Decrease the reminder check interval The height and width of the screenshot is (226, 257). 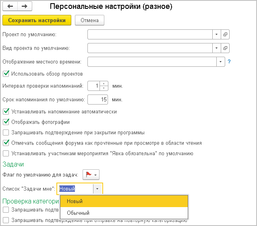pos(104,88)
